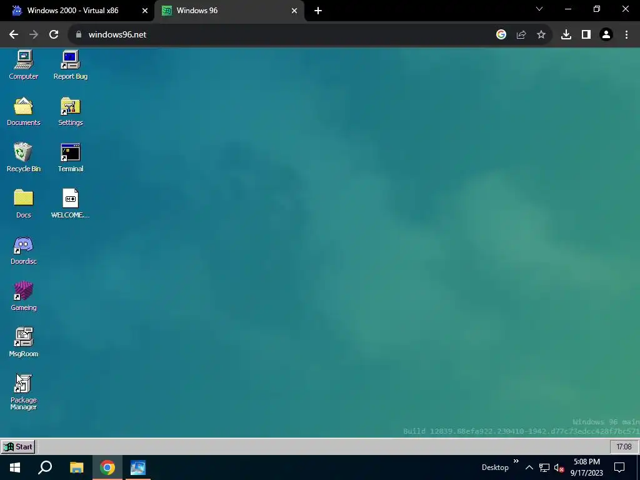Click the Windows 96 Start button
The image size is (640, 480).
(18, 446)
